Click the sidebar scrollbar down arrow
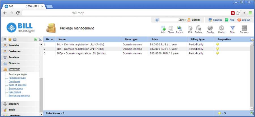Image resolution: width=255 pixels, height=117 pixels. tap(41, 114)
